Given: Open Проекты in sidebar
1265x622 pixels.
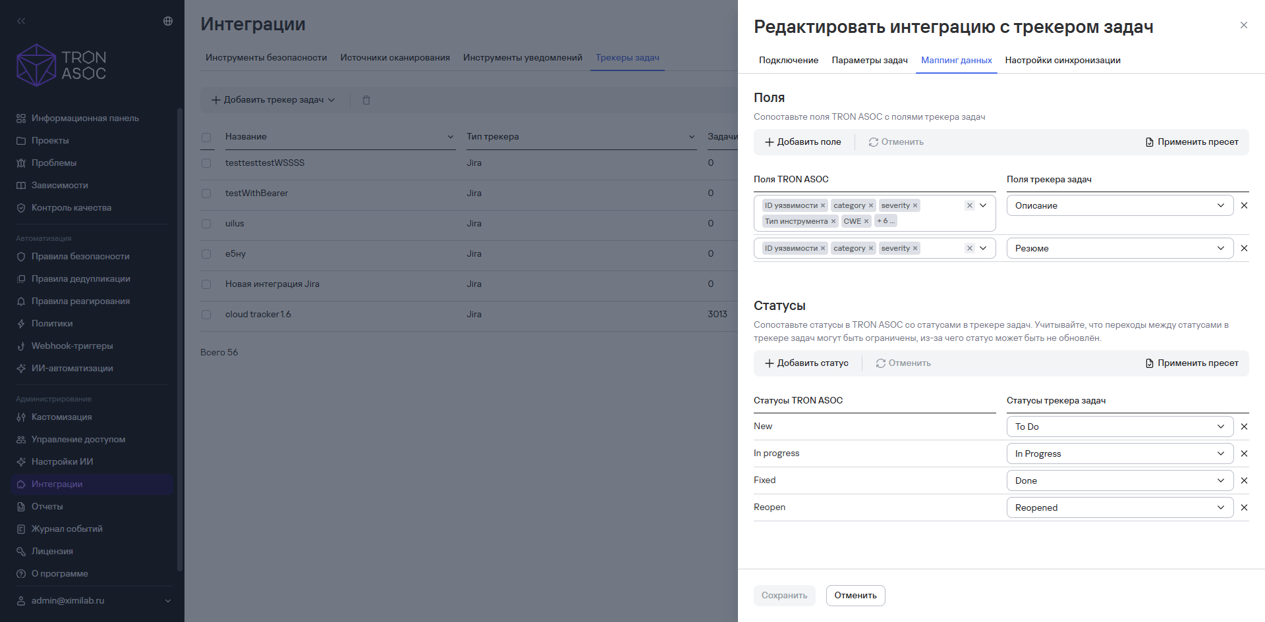Looking at the screenshot, I should pyautogui.click(x=50, y=141).
